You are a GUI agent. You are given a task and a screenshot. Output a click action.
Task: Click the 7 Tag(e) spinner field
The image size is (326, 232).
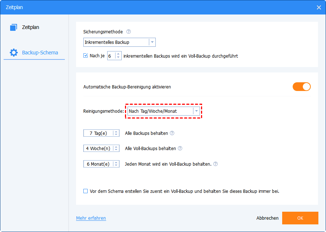coord(98,133)
